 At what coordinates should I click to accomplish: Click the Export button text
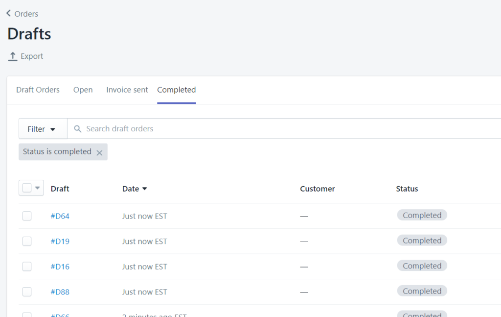pos(32,56)
